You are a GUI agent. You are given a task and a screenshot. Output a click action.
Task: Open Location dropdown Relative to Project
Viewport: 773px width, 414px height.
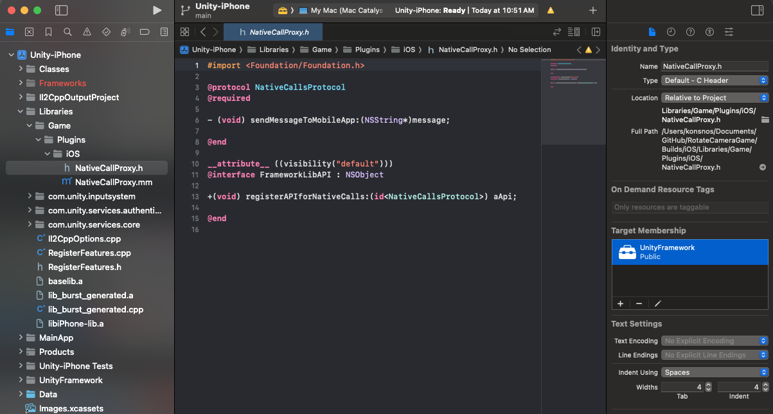click(x=715, y=98)
